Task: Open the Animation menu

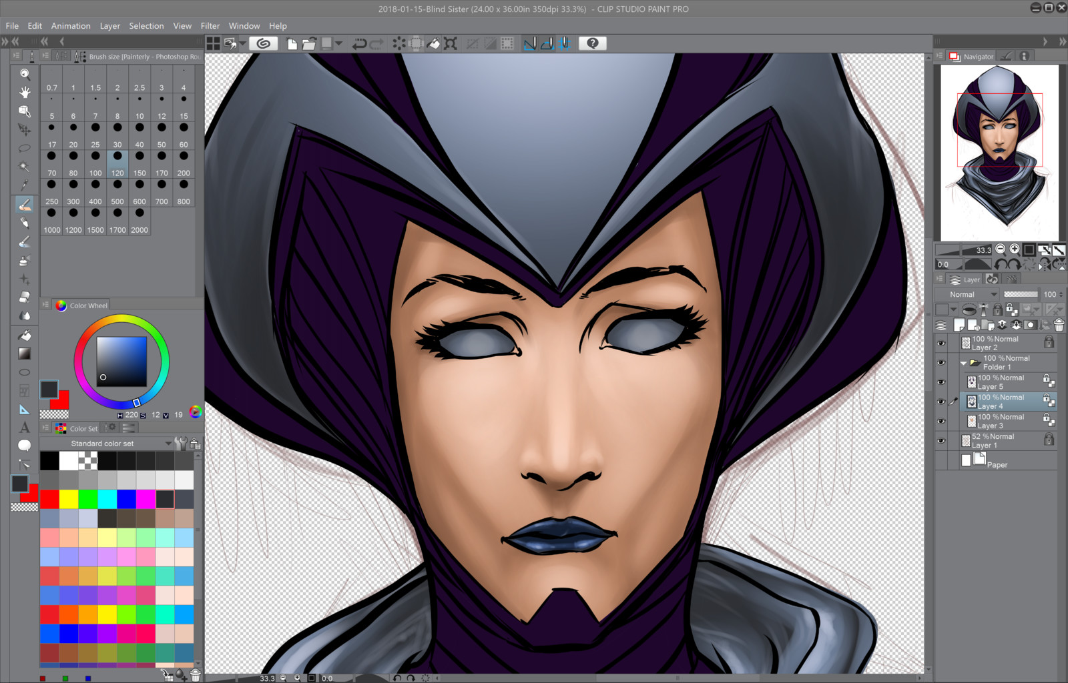Action: tap(71, 26)
